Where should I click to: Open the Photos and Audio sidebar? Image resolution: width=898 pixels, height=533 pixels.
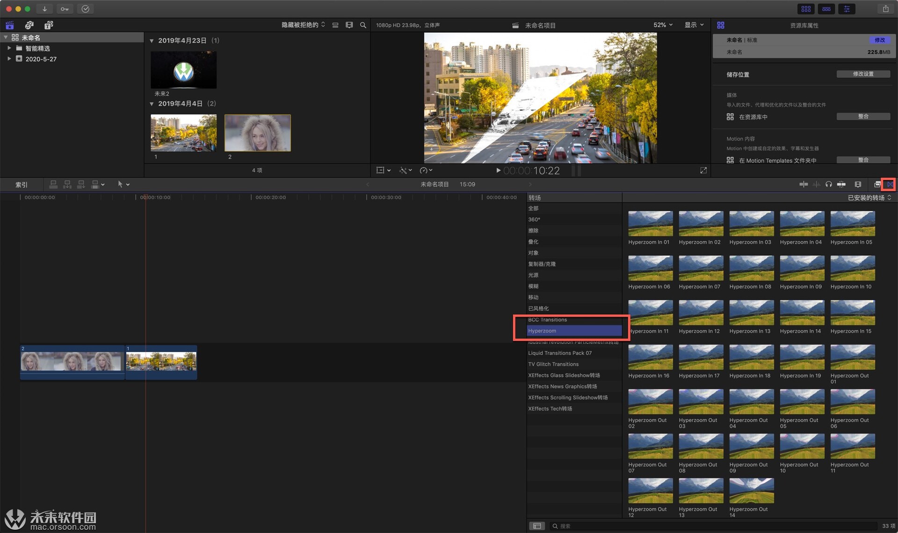tap(29, 25)
